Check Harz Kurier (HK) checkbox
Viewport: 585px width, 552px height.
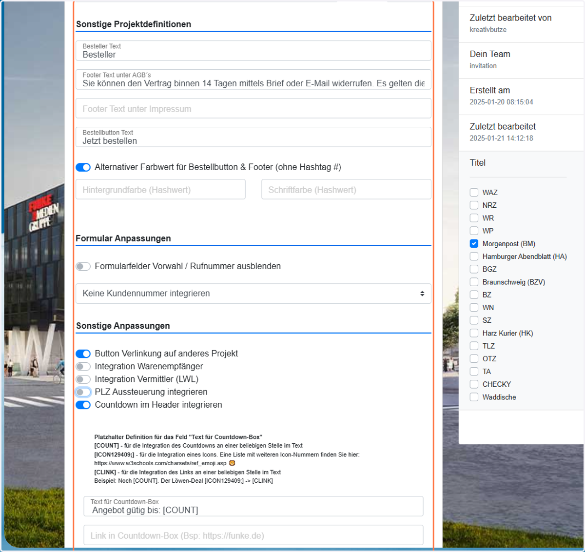coord(474,333)
